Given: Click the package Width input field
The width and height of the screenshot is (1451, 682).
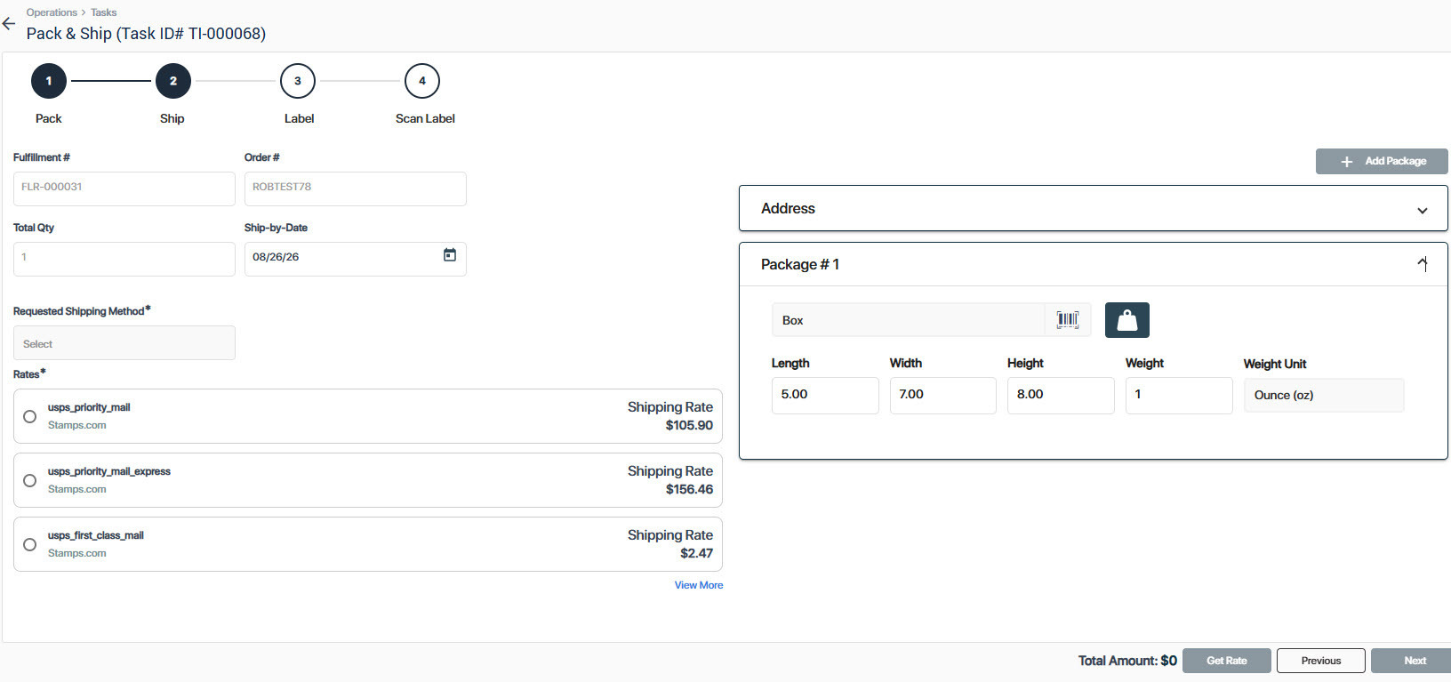Looking at the screenshot, I should click(x=943, y=395).
